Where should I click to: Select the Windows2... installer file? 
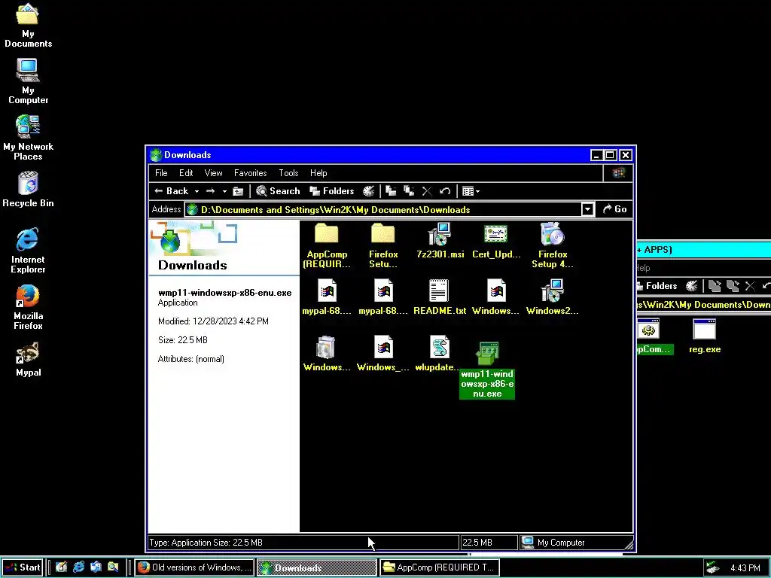click(552, 297)
